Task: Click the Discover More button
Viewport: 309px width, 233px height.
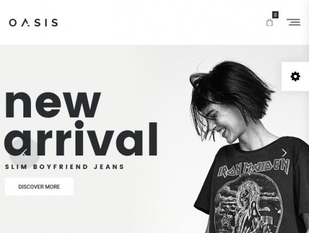Action: point(39,186)
